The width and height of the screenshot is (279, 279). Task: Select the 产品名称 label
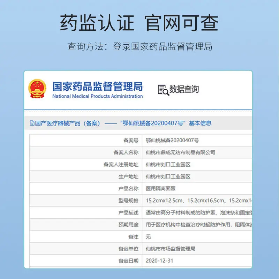pos(128,189)
